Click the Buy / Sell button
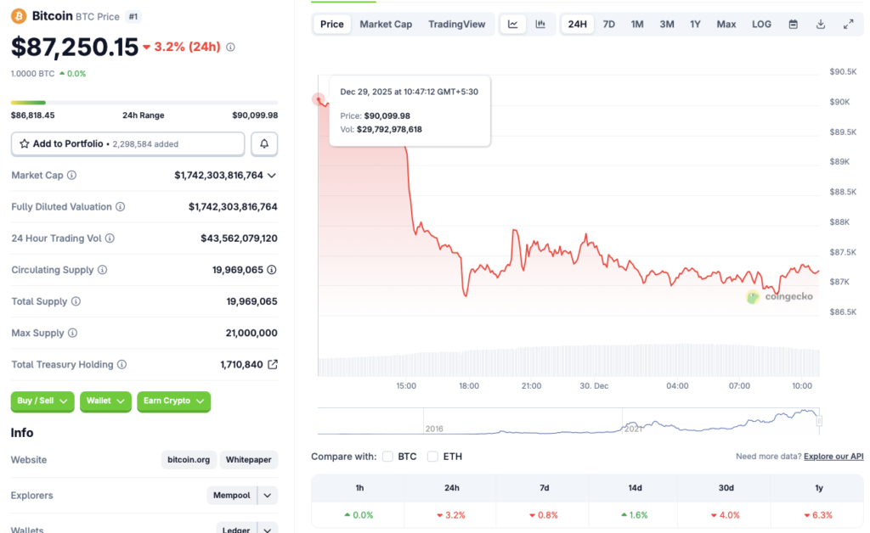The width and height of the screenshot is (870, 533). pos(42,401)
